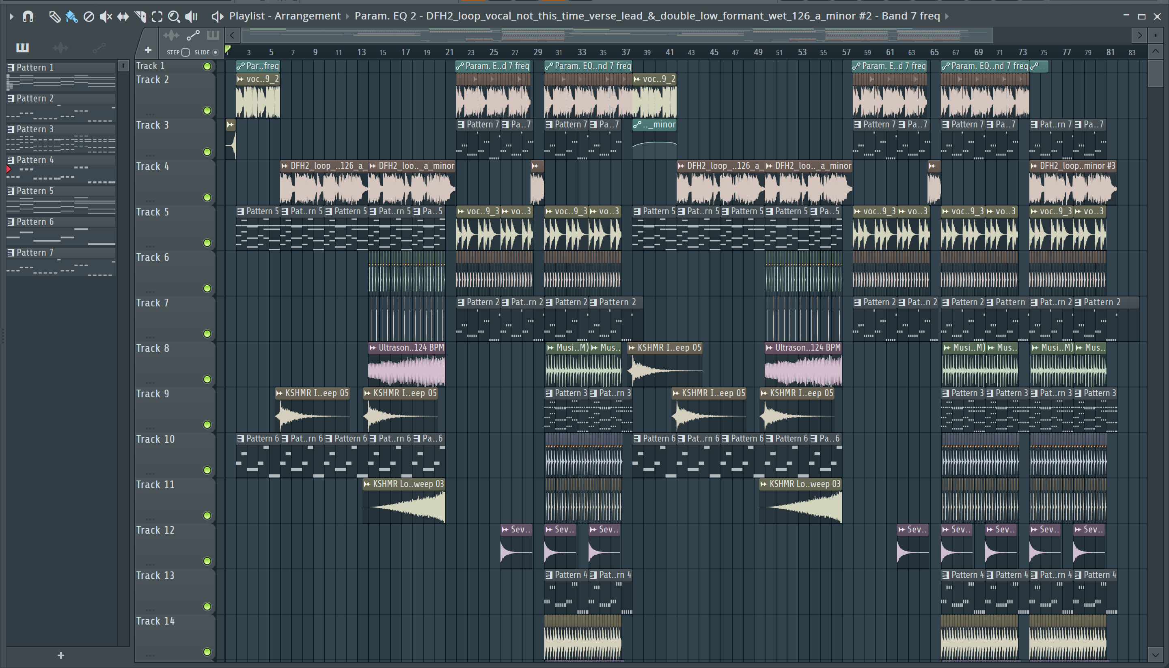This screenshot has width=1169, height=668.
Task: Choose the Select tool
Action: click(157, 17)
